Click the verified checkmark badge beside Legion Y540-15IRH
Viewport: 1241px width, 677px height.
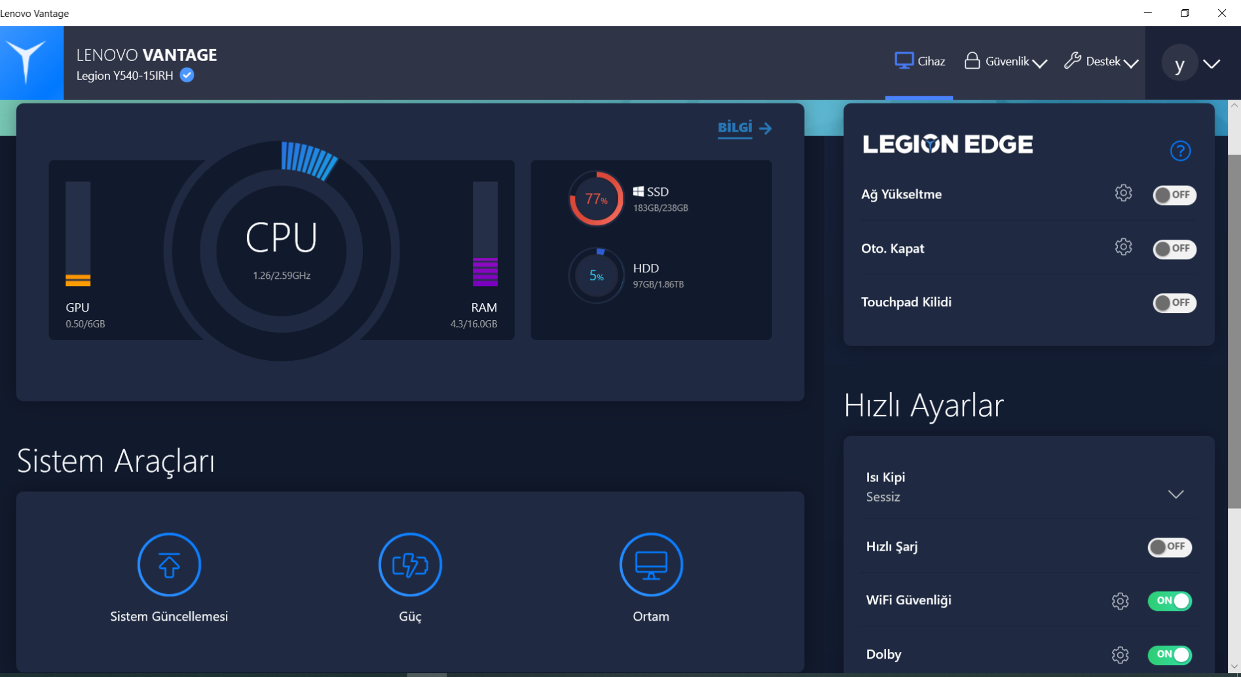(187, 75)
